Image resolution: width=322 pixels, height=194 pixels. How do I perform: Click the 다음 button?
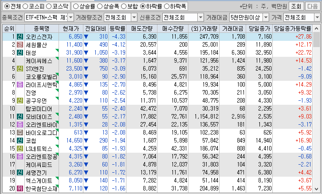pyautogui.click(x=312, y=6)
